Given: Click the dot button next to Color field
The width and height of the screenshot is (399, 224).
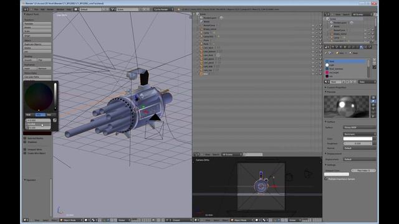Looking at the screenshot, I should click(375, 139).
